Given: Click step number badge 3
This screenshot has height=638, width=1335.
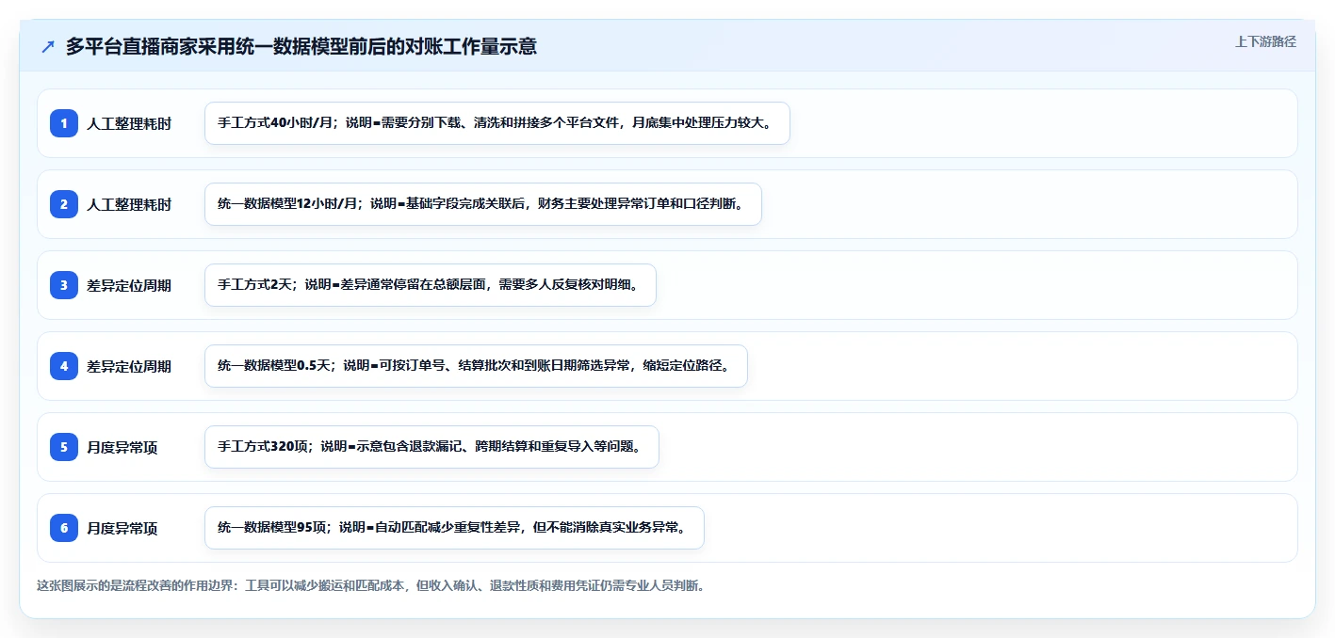Looking at the screenshot, I should click(64, 285).
